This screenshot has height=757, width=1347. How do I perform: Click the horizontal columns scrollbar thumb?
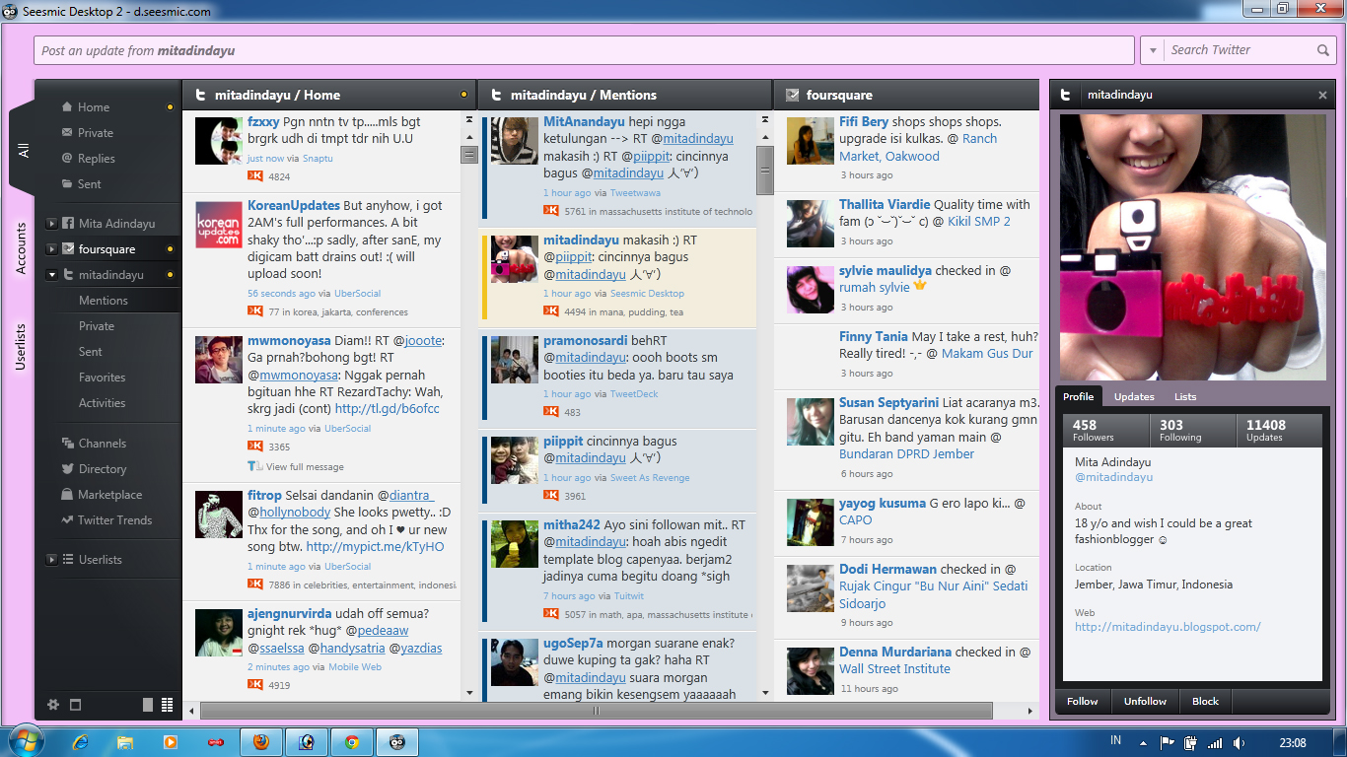click(596, 711)
